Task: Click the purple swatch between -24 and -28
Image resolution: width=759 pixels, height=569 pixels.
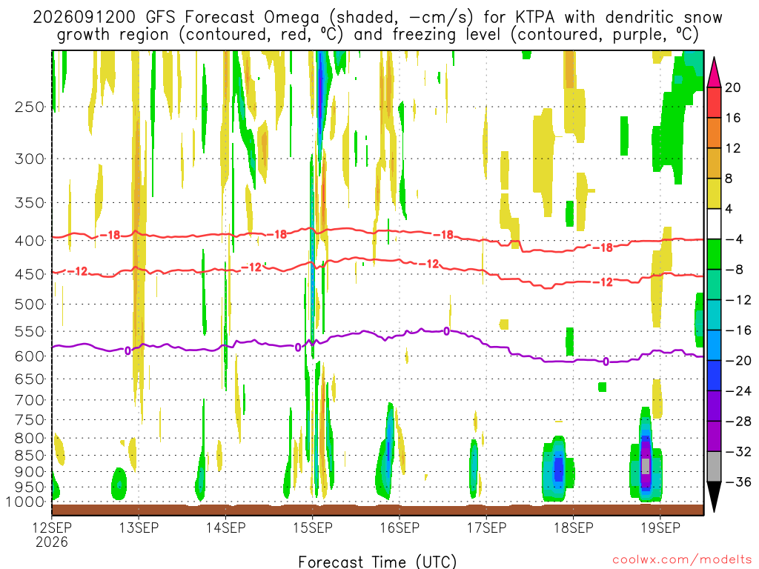Action: pyautogui.click(x=714, y=406)
